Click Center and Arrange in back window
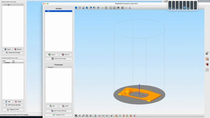The height and width of the screenshot is (118, 210). [x=13, y=52]
